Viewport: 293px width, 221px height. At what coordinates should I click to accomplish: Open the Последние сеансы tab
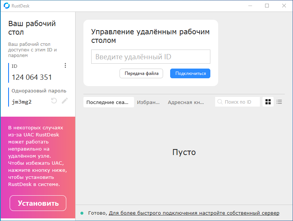pyautogui.click(x=109, y=102)
